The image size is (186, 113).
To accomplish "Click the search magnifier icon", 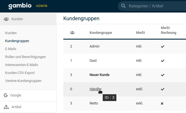I will [123, 6].
